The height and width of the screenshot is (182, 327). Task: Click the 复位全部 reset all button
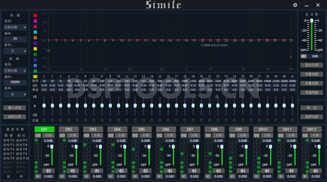point(311,65)
